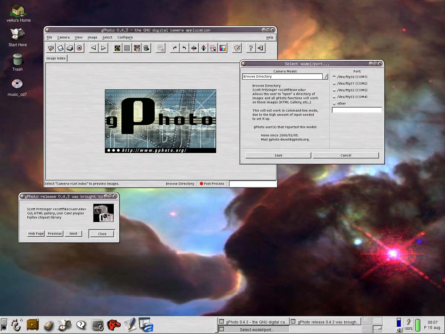Open the Help menu in gPhoto

pyautogui.click(x=270, y=37)
